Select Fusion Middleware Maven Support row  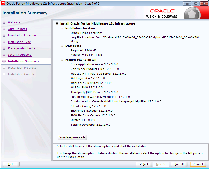101,97
